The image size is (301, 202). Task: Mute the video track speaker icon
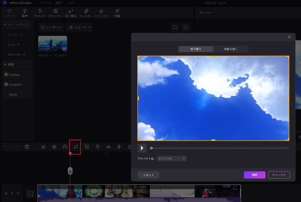coord(18,194)
